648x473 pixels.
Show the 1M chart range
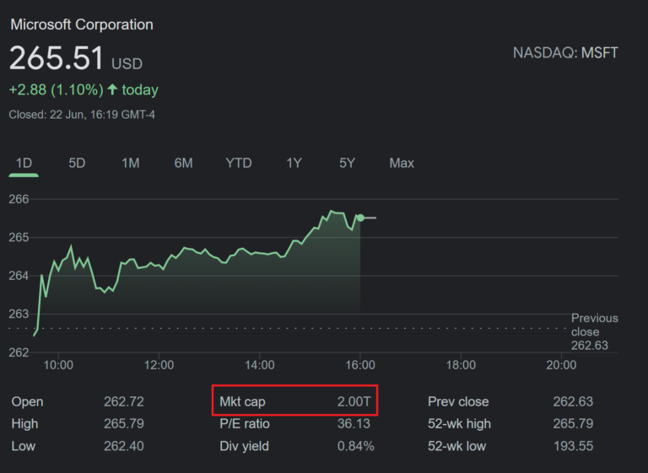(130, 163)
